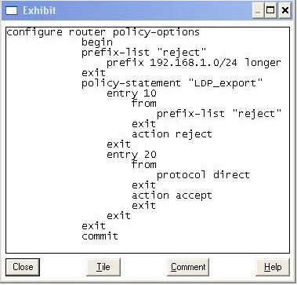The height and width of the screenshot is (285, 297).
Task: Click the 'action accept' line
Action: [172, 195]
